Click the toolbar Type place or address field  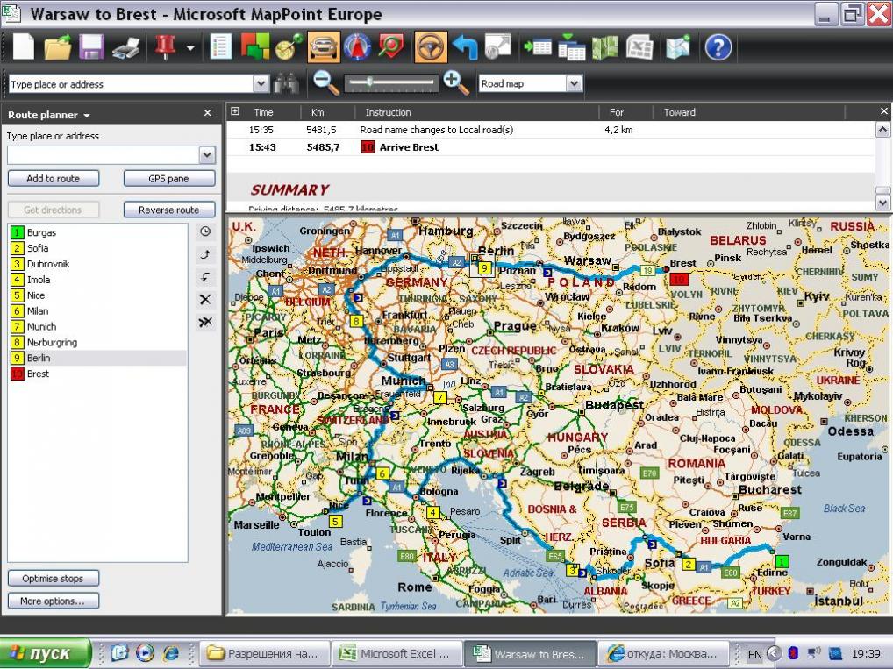click(131, 84)
